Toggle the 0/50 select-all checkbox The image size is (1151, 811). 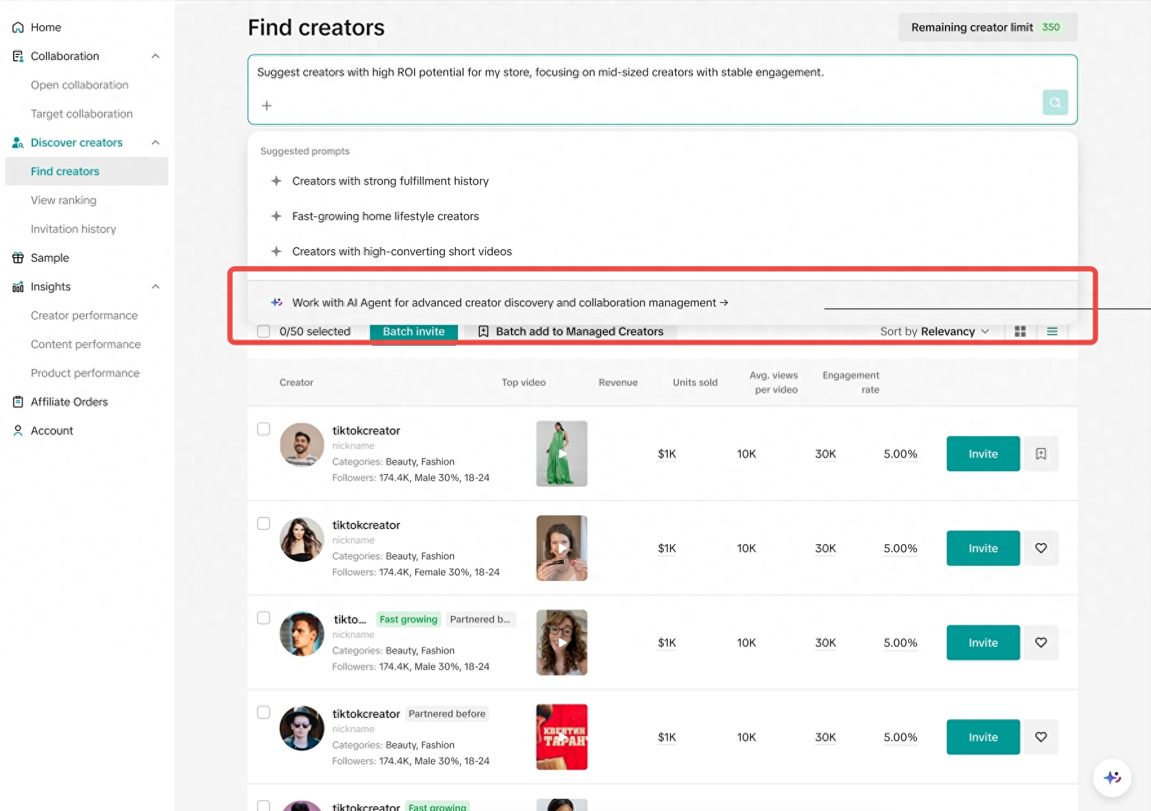click(x=264, y=332)
